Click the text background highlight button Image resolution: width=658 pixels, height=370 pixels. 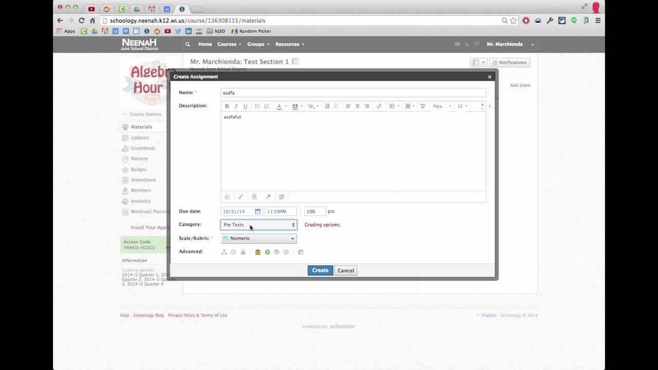295,106
